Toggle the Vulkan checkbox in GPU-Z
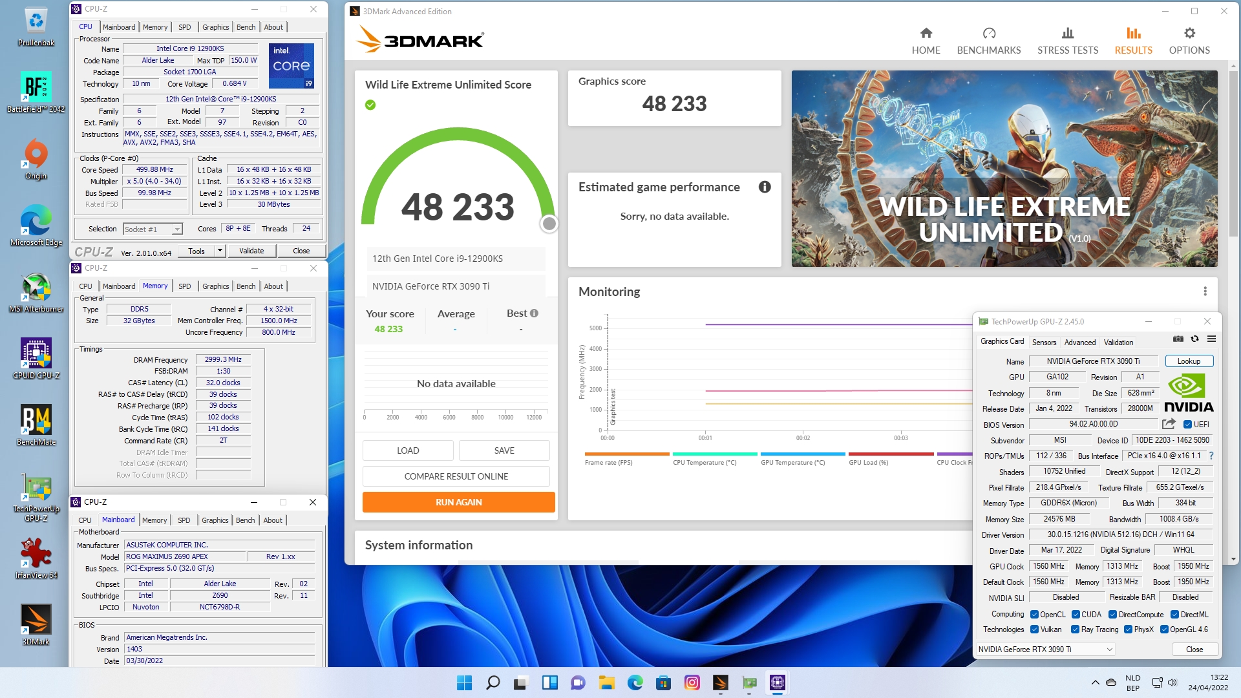 [x=1034, y=629]
